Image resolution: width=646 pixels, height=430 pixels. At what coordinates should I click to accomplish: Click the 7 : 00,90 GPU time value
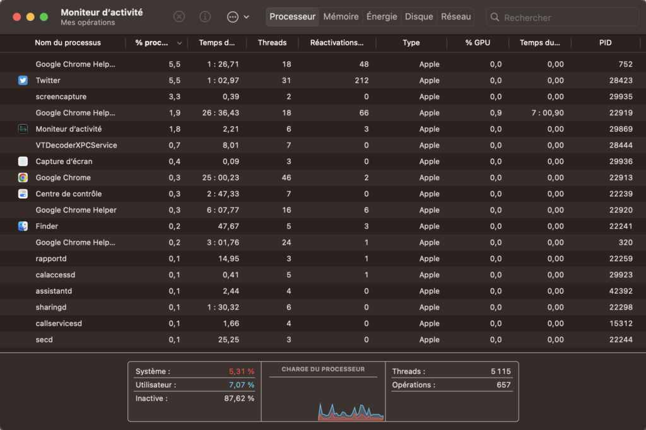(547, 113)
